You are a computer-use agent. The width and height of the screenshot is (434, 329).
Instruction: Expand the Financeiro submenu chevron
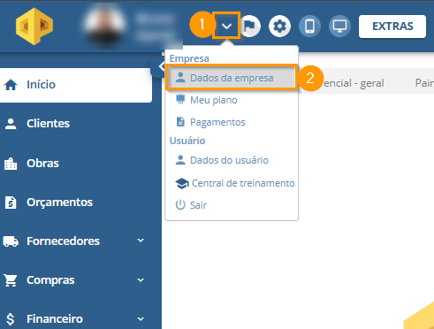click(x=141, y=319)
